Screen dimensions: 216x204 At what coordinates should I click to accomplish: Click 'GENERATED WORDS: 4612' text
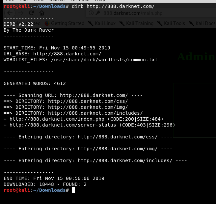pyautogui.click(x=35, y=83)
